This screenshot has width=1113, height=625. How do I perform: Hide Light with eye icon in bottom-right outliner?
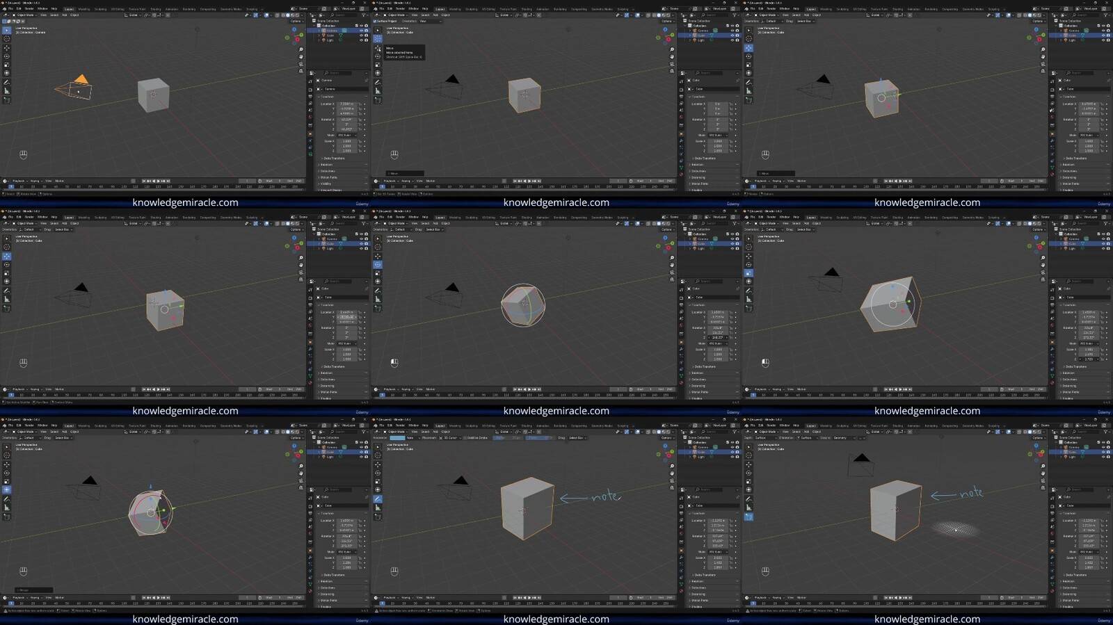[1103, 457]
